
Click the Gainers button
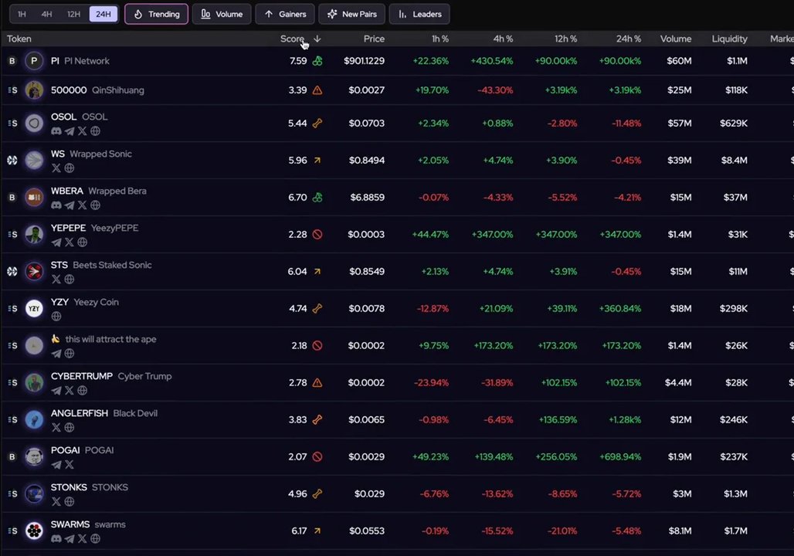284,13
